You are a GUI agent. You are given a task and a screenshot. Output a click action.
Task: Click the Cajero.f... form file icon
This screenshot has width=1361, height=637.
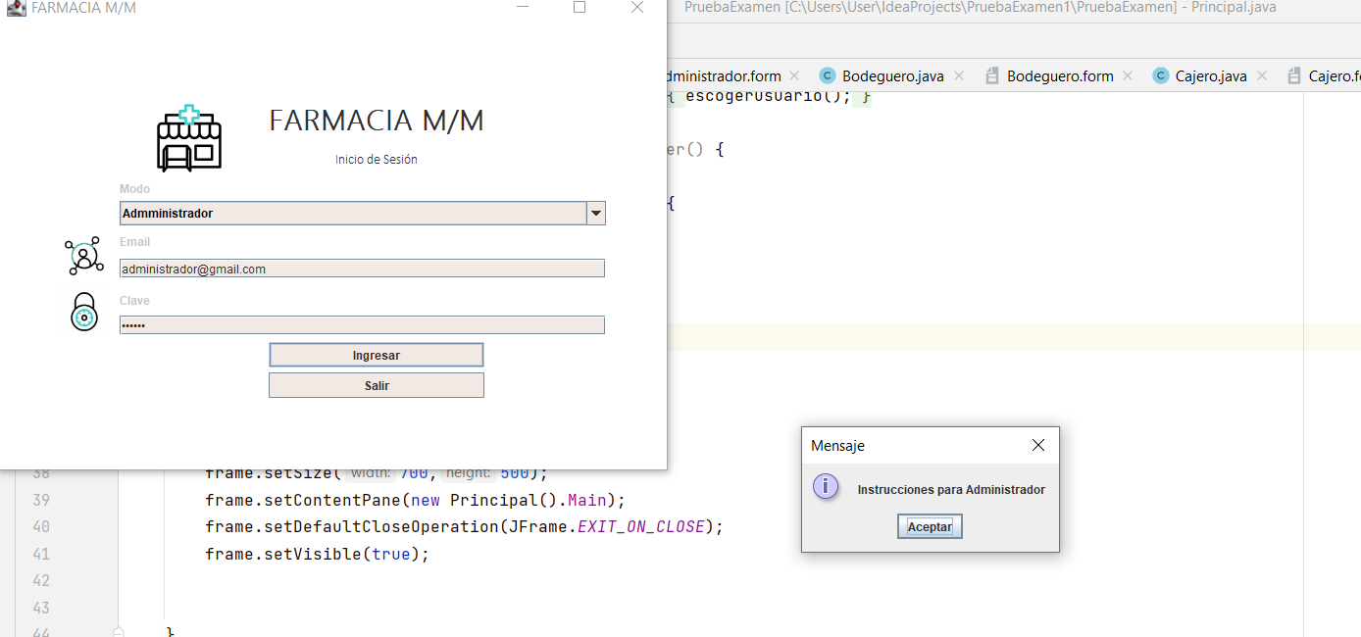point(1294,75)
